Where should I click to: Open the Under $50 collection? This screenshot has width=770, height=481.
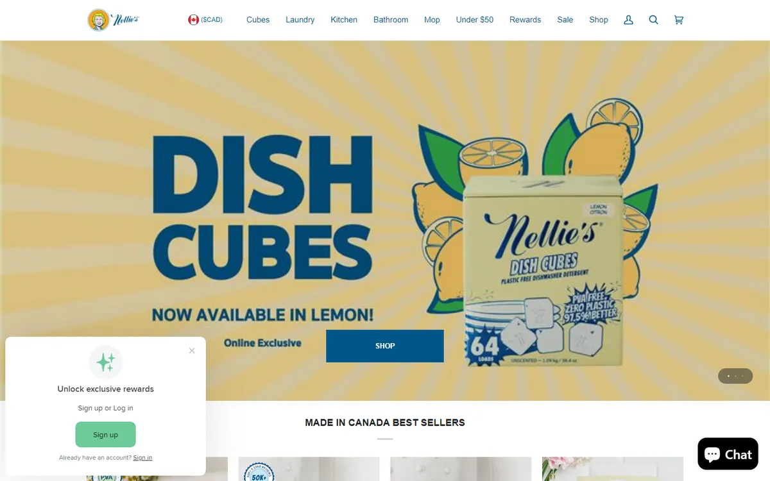click(475, 20)
